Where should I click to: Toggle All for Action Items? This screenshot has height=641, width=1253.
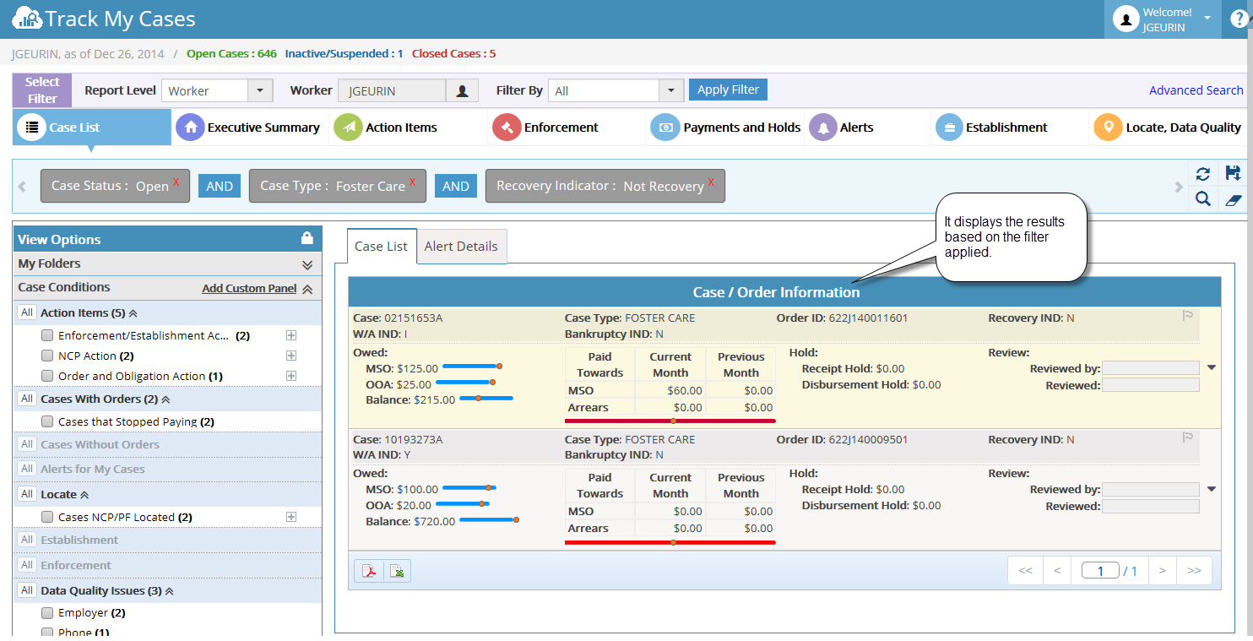[27, 312]
